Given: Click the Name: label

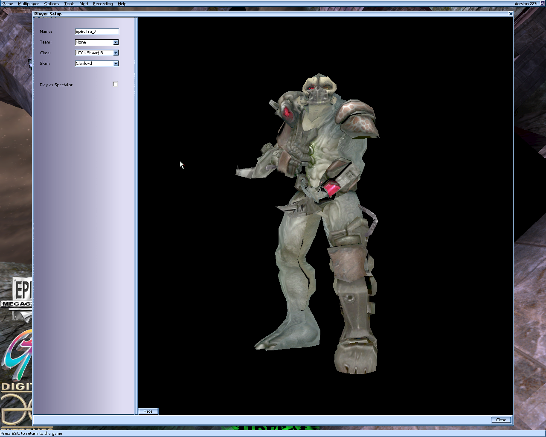Looking at the screenshot, I should [x=46, y=32].
